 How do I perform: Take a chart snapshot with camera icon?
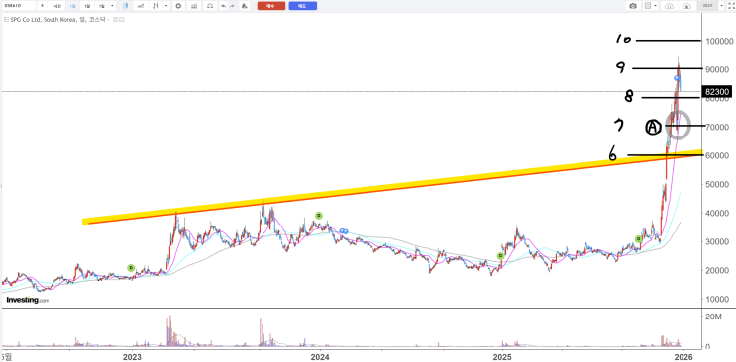633,6
